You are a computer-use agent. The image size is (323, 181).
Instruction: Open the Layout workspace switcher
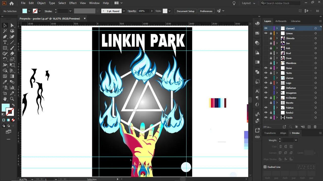coord(249,3)
